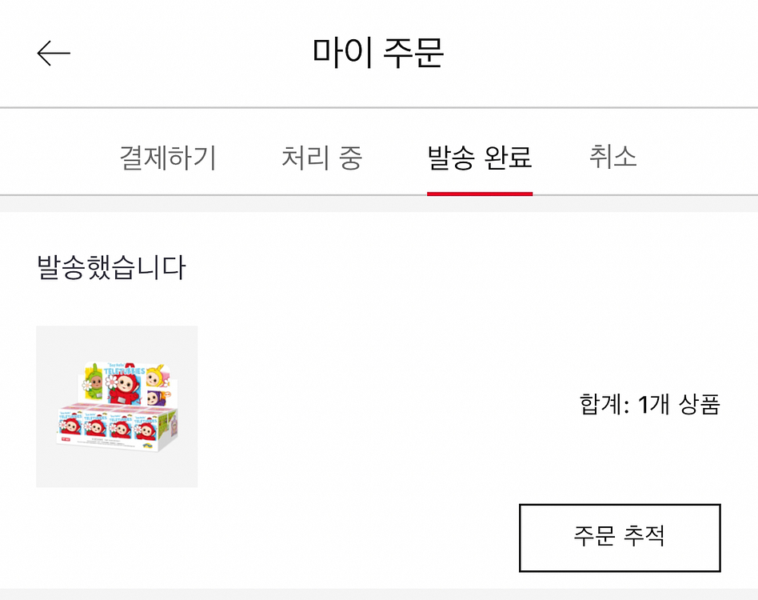Click the 발송했습니다 order status text
Image resolution: width=758 pixels, height=600 pixels.
pyautogui.click(x=111, y=267)
